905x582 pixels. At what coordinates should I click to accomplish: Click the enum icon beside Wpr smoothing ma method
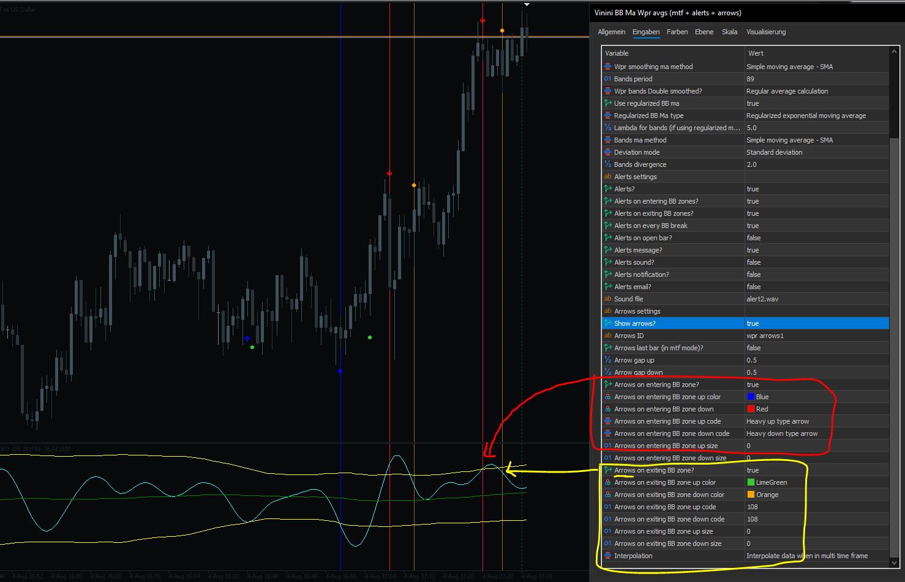(x=608, y=67)
